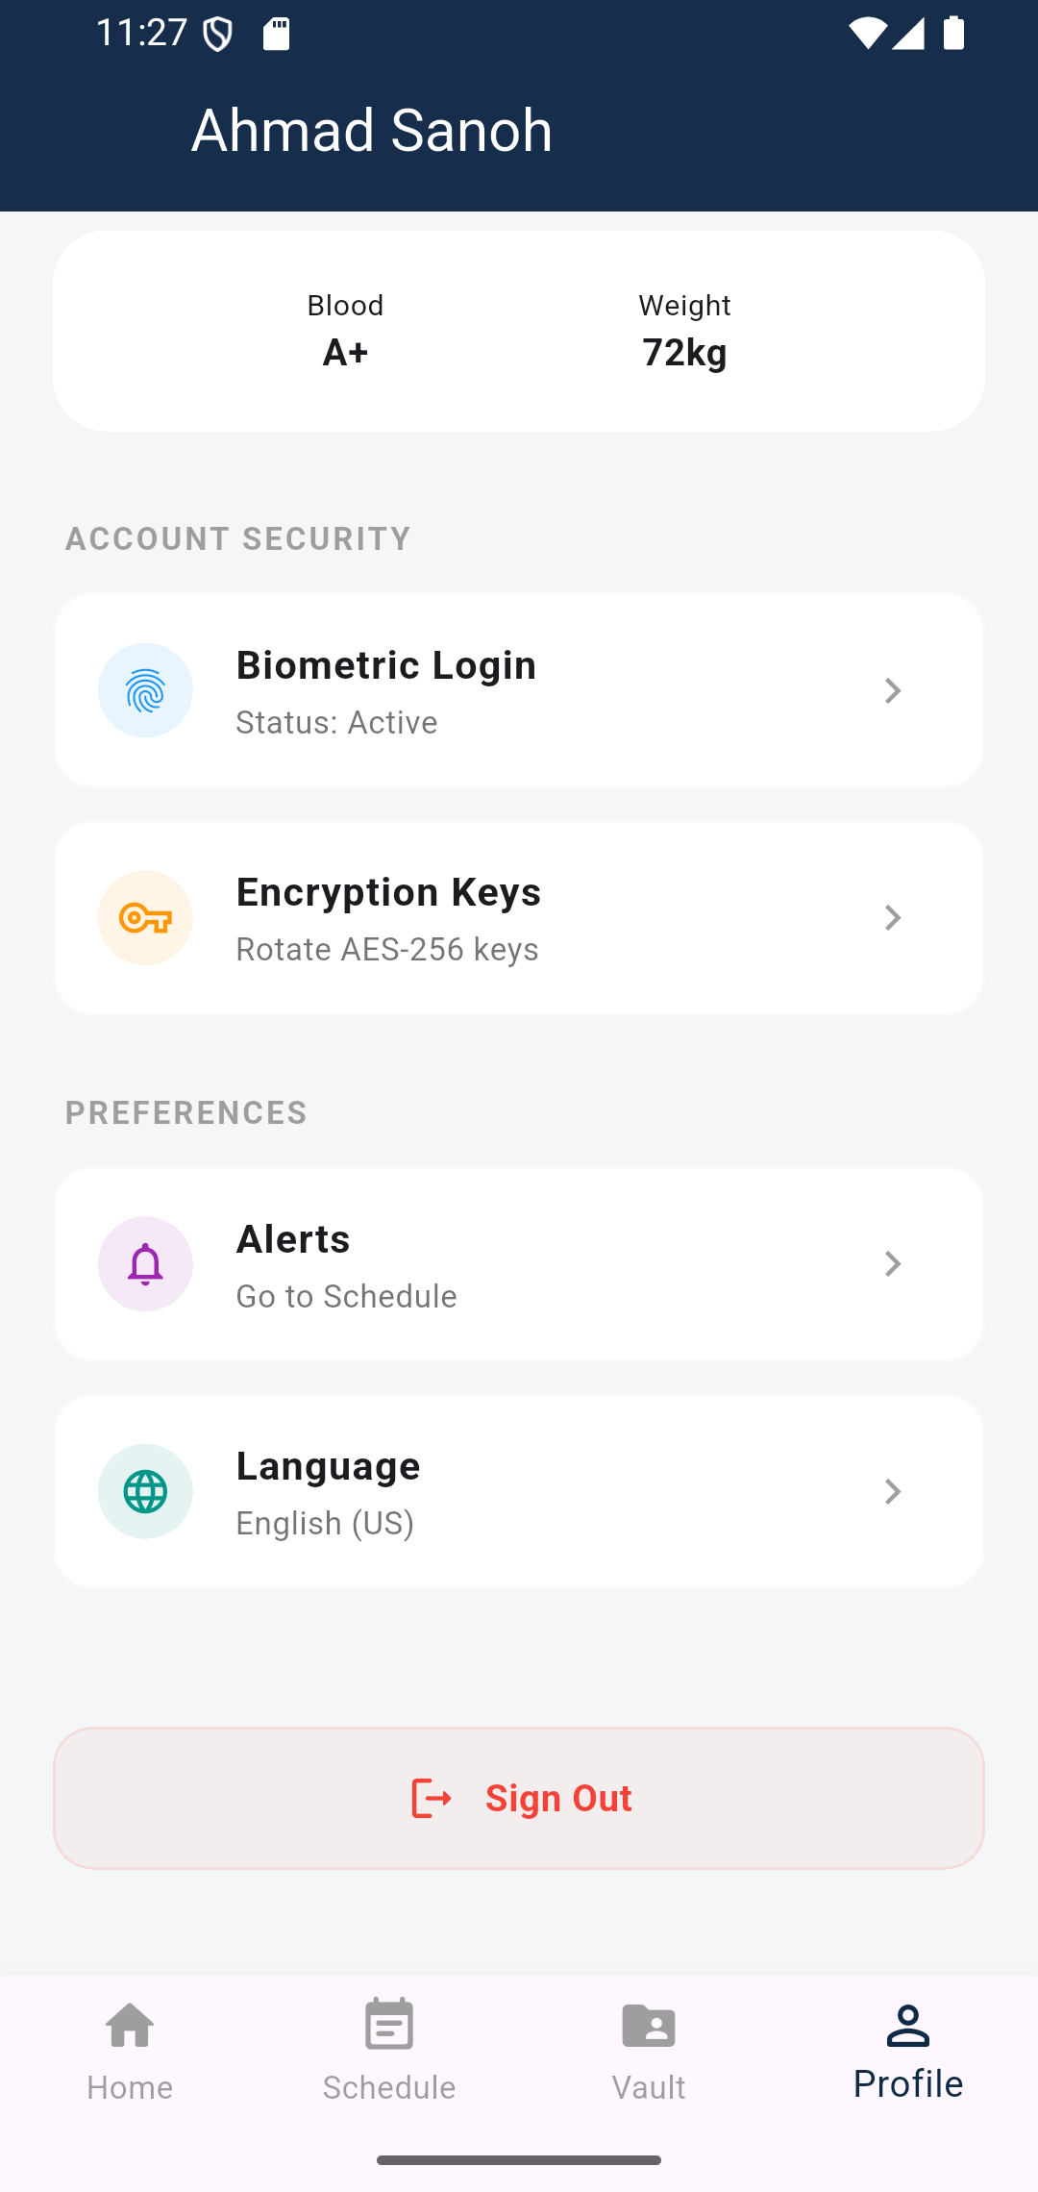Switch to the Schedule tab label
This screenshot has height=2192, width=1038.
[x=389, y=2087]
